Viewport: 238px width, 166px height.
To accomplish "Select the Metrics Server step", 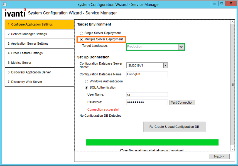I will coord(39,63).
